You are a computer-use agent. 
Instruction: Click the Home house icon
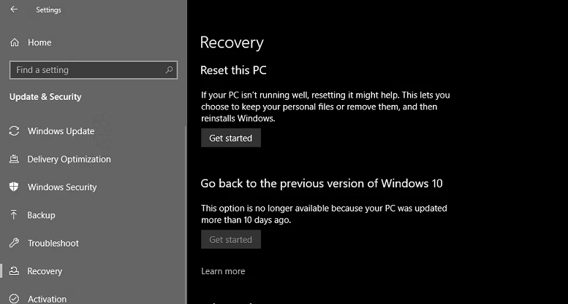pos(14,42)
